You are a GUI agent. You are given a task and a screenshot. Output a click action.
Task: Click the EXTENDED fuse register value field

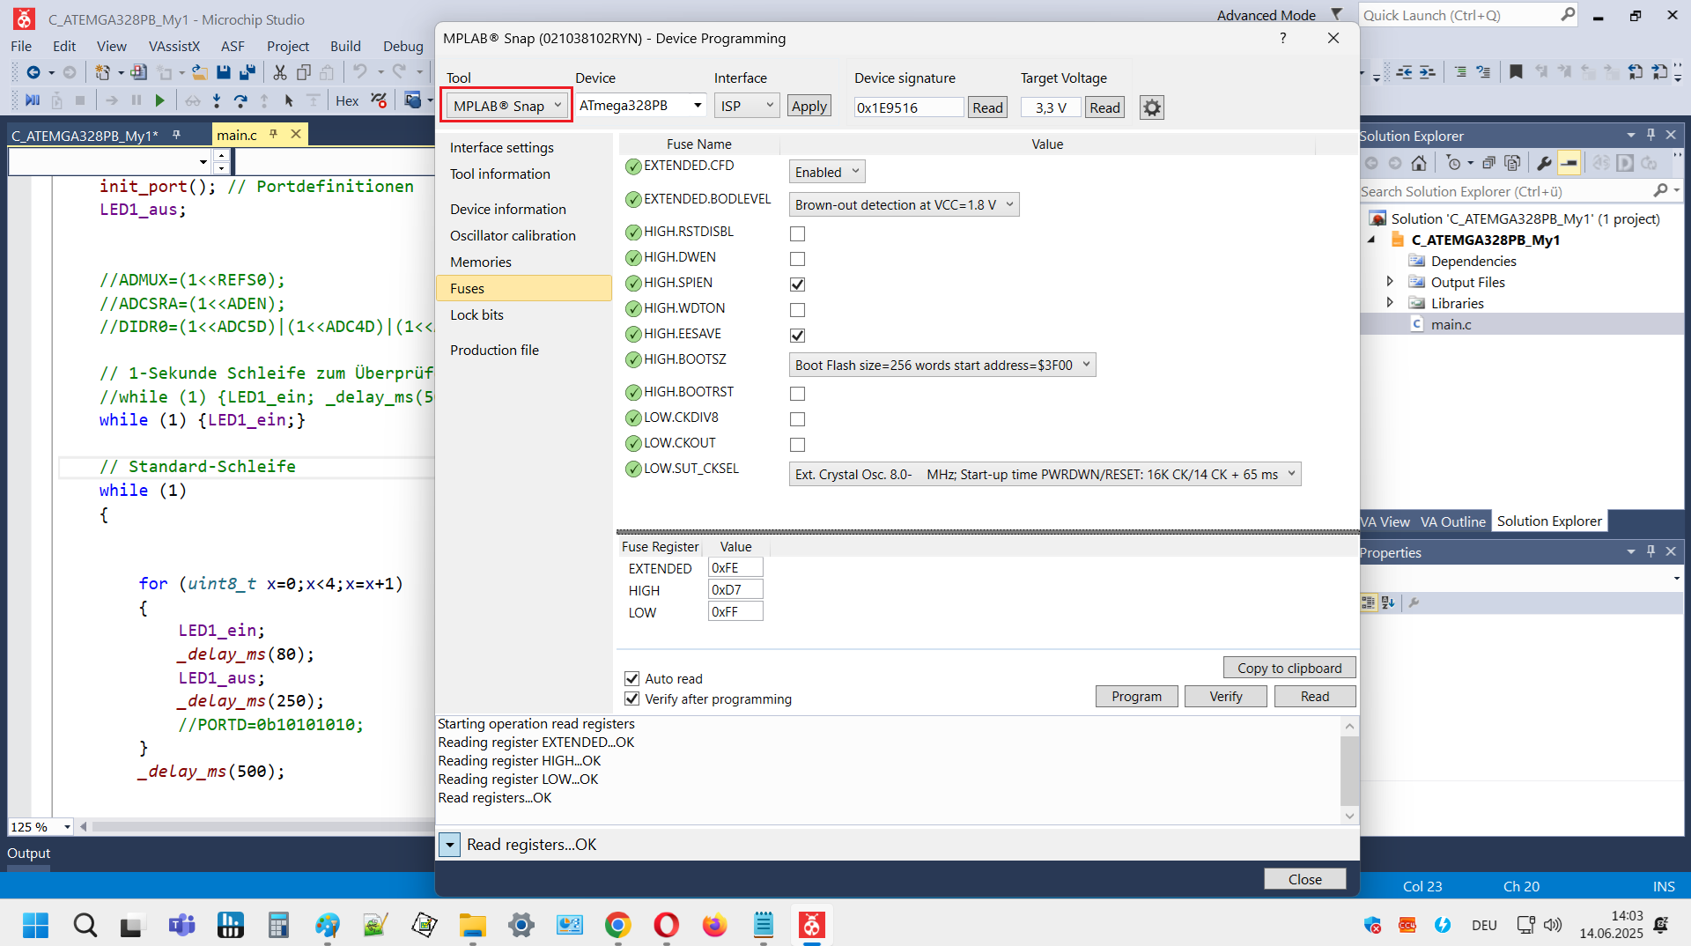pyautogui.click(x=735, y=568)
